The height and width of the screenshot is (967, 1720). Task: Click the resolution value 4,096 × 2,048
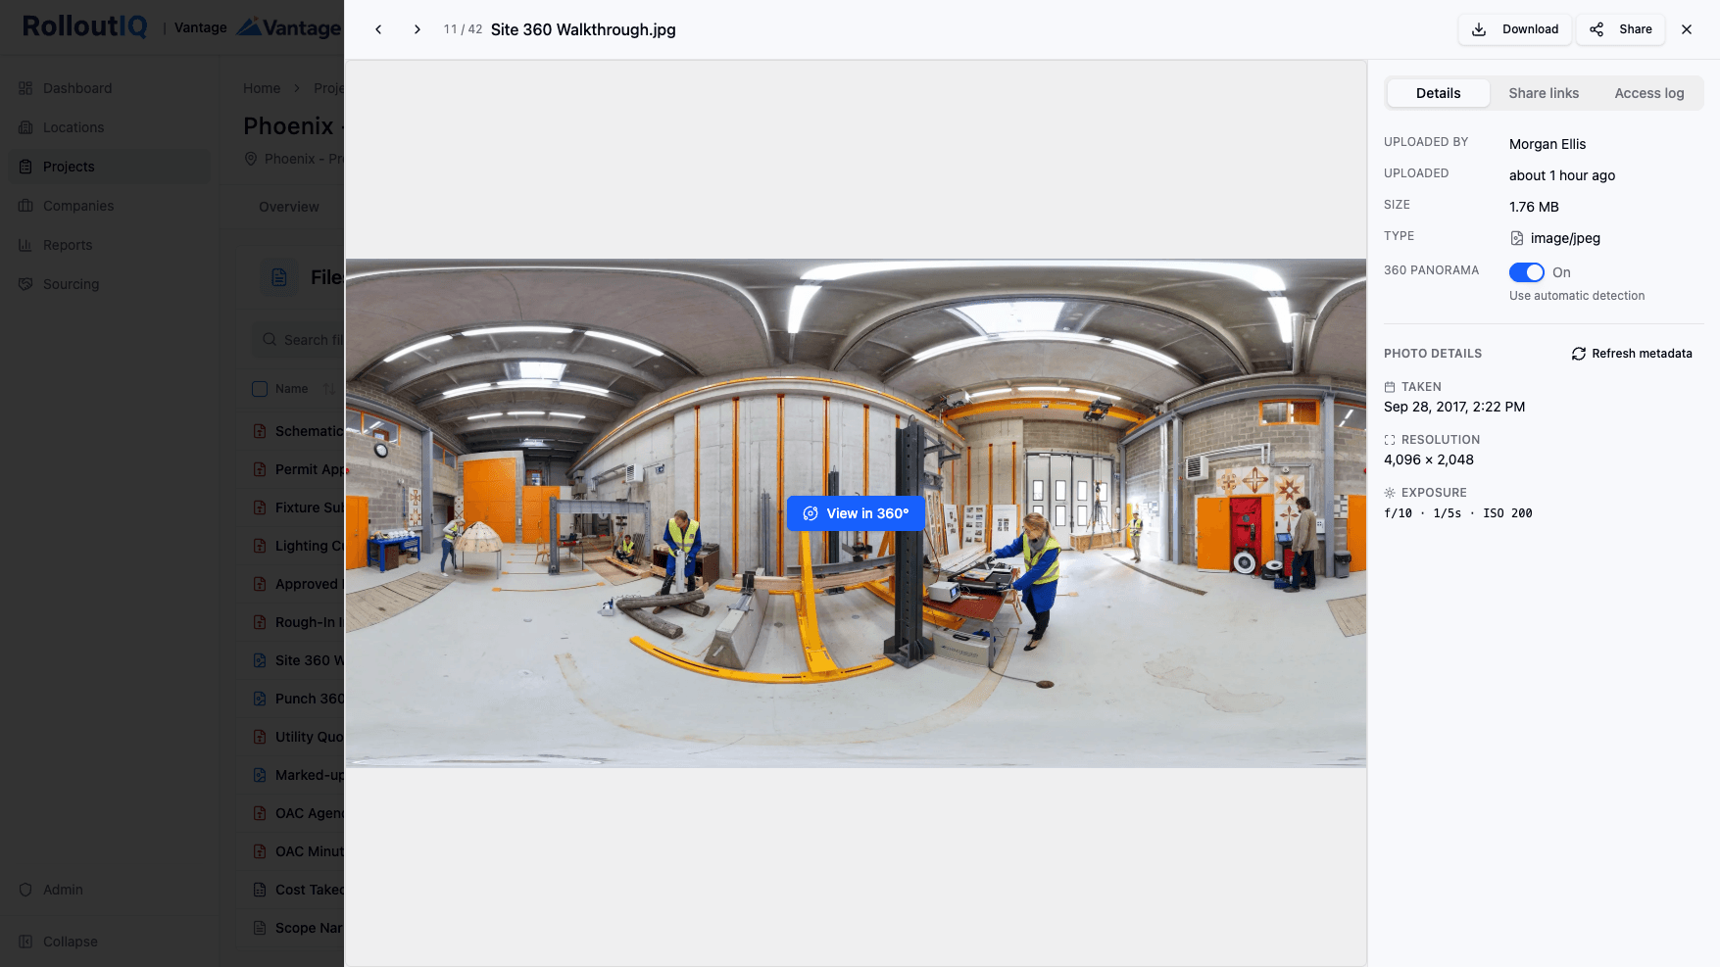tap(1429, 459)
